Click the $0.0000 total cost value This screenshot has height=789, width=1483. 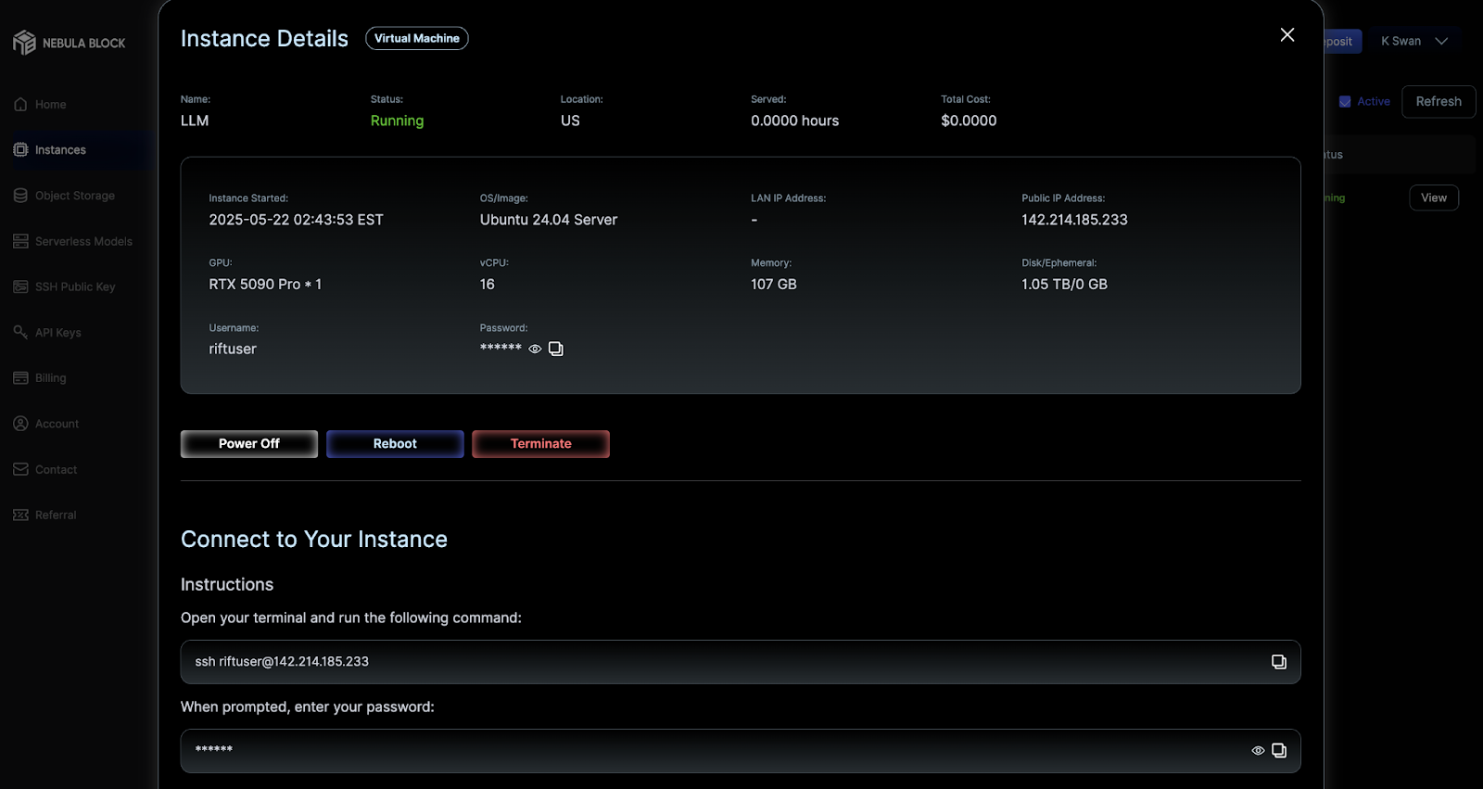coord(969,121)
